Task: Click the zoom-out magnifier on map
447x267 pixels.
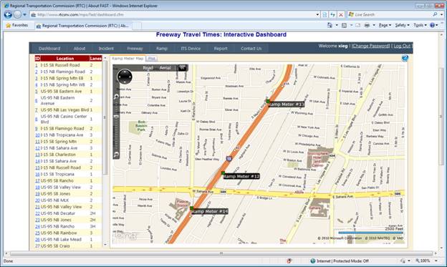Action: pyautogui.click(x=116, y=155)
